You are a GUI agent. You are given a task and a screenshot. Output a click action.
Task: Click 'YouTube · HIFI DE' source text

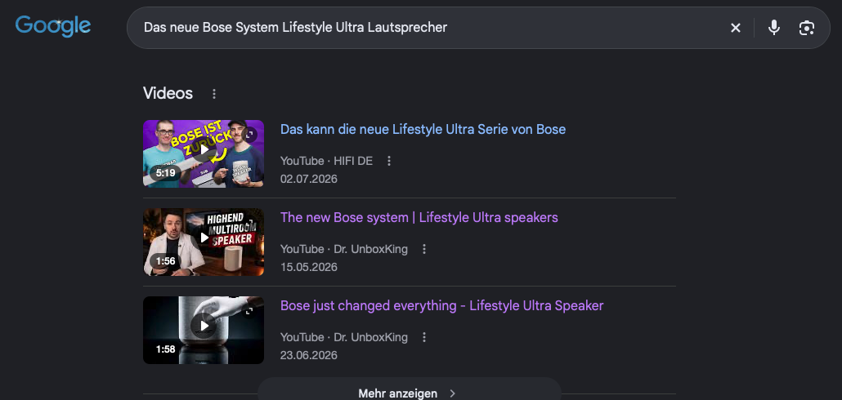326,161
